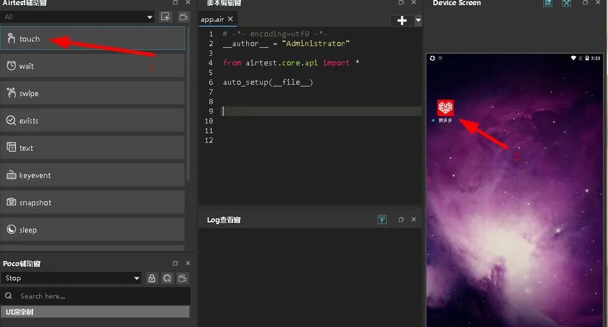Choose the text command
This screenshot has height=327, width=608.
[92, 148]
